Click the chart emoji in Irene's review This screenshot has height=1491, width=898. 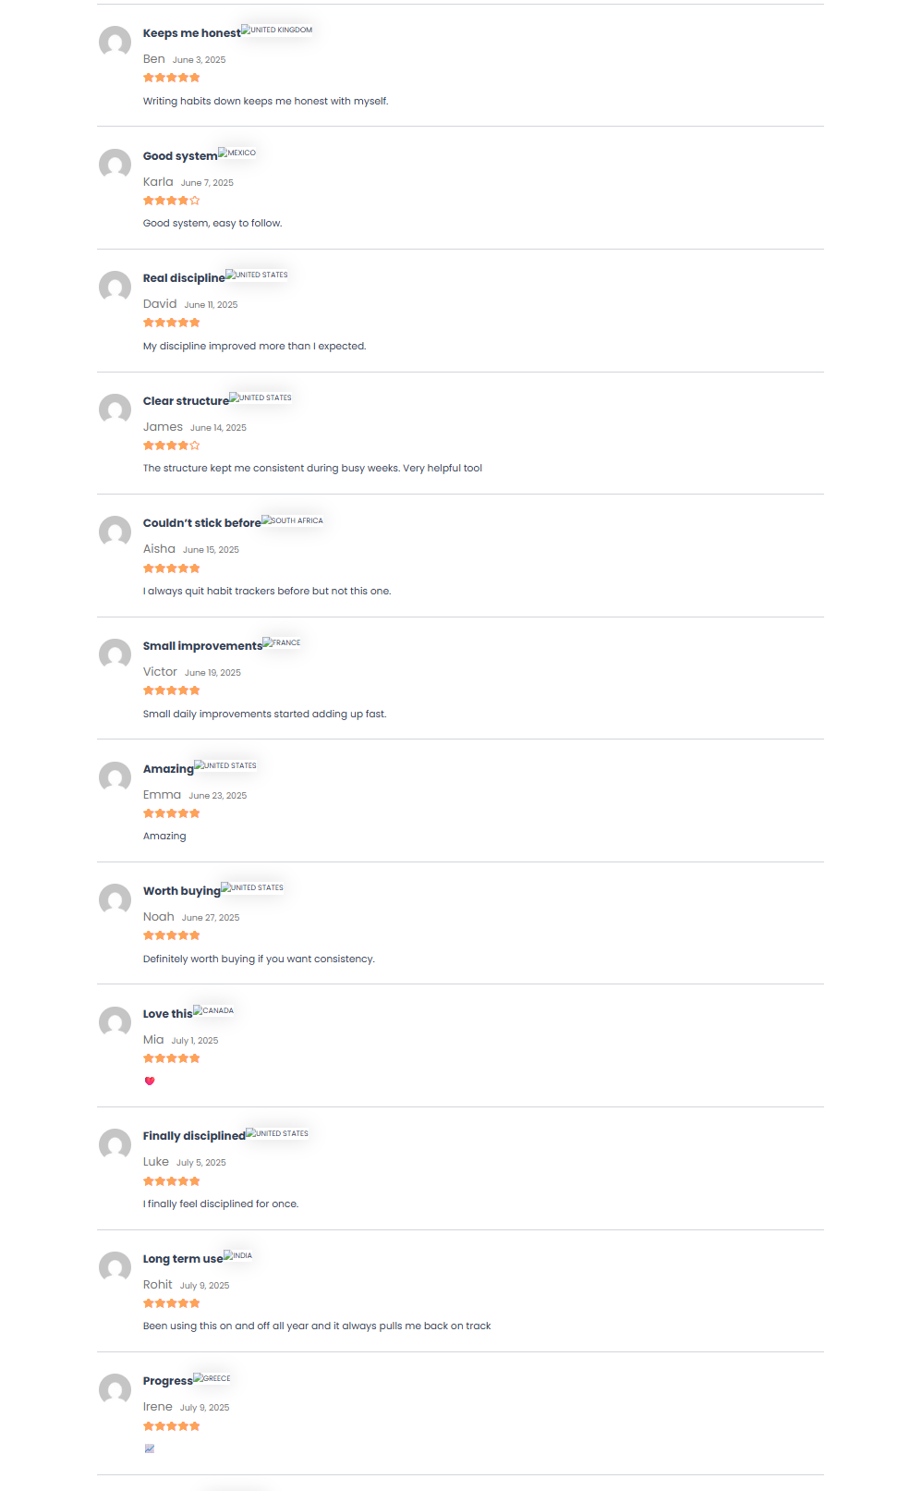click(x=150, y=1448)
